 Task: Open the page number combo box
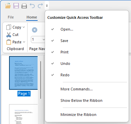pyautogui.click(x=38, y=39)
